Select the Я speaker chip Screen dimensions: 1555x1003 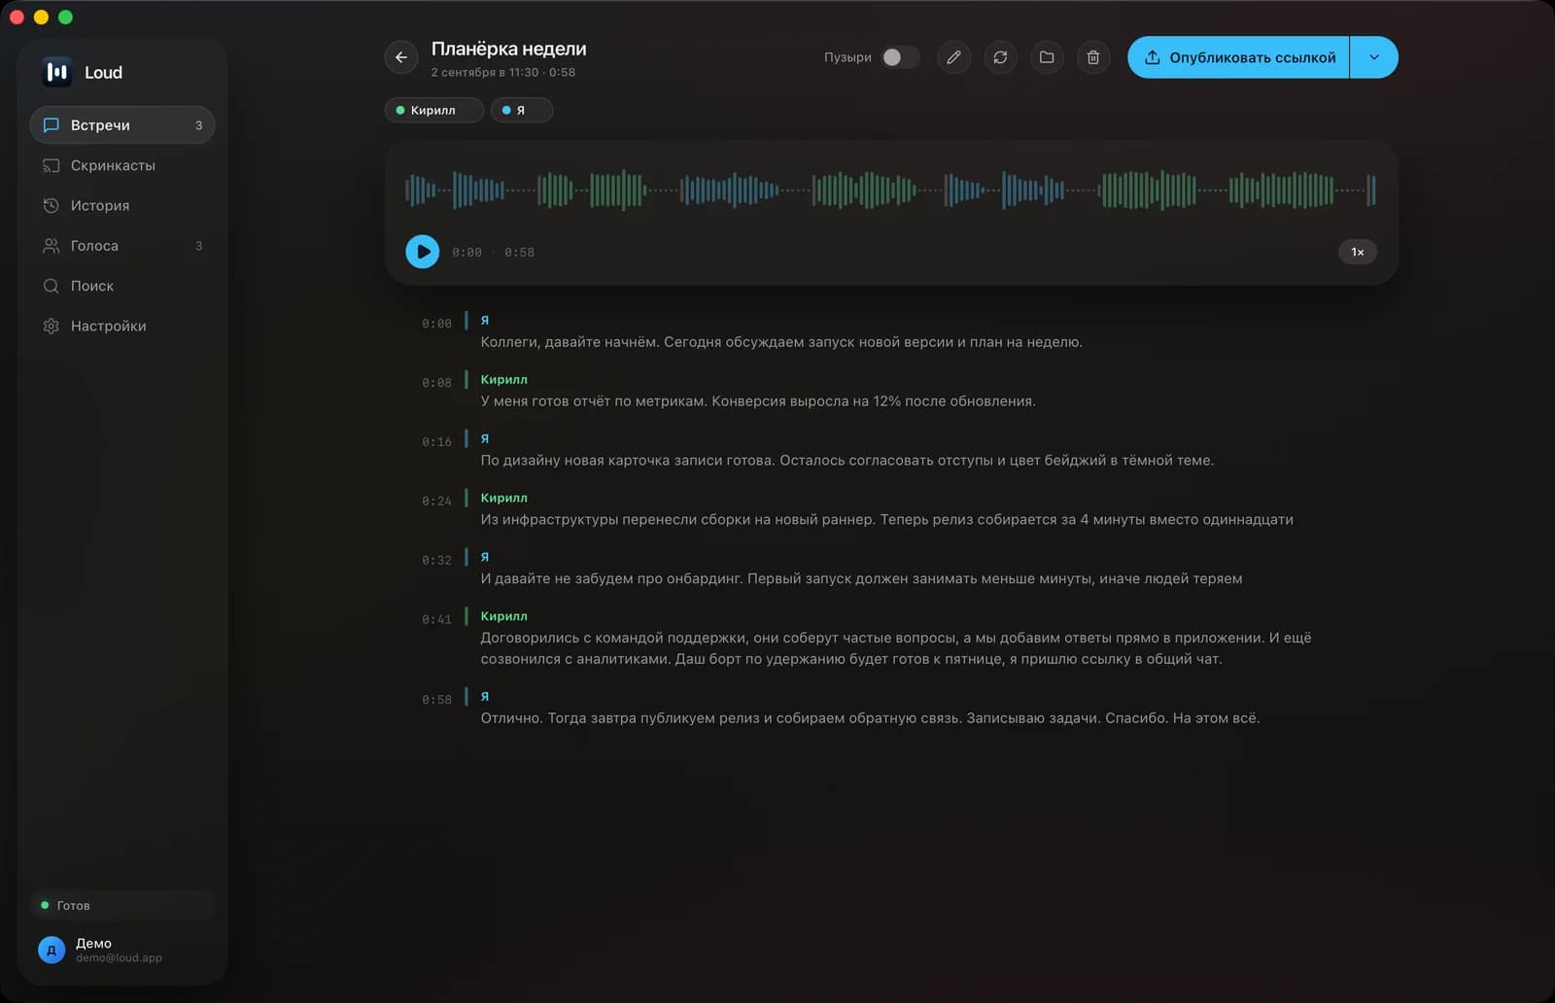pyautogui.click(x=522, y=110)
